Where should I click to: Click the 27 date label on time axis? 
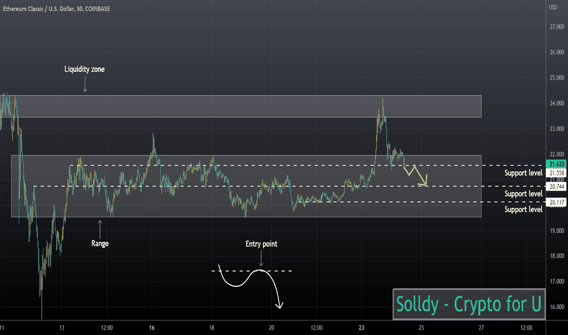click(481, 328)
